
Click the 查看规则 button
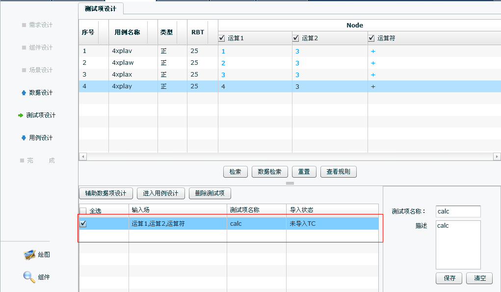338,172
